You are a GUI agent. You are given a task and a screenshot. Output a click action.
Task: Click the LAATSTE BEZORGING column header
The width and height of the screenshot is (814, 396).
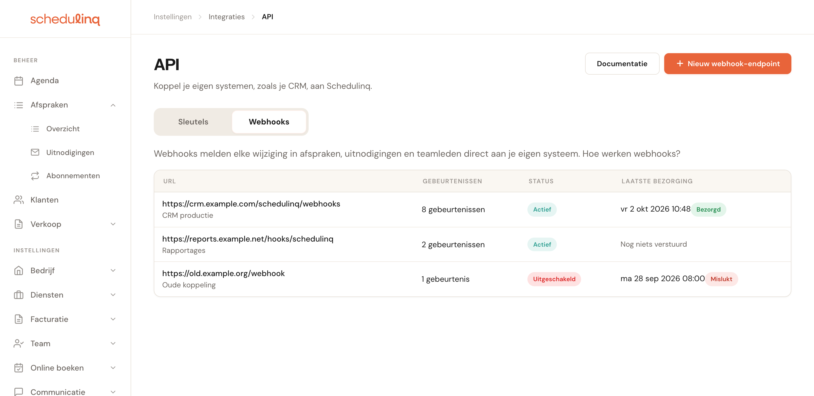click(657, 181)
